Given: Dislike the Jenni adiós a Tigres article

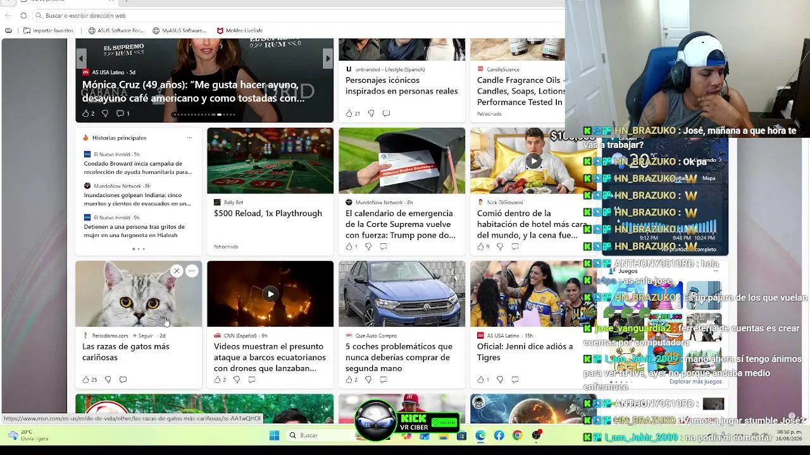Looking at the screenshot, I should (x=500, y=380).
